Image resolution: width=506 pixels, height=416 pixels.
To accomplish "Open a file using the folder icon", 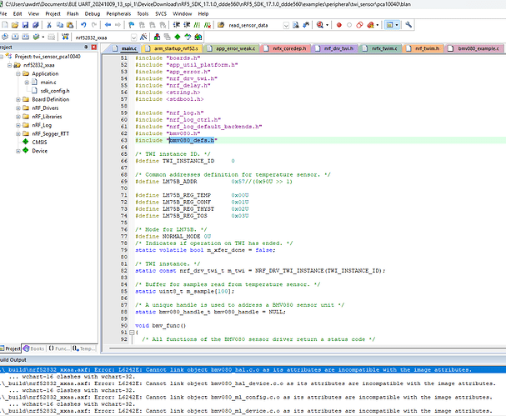I will (15, 25).
